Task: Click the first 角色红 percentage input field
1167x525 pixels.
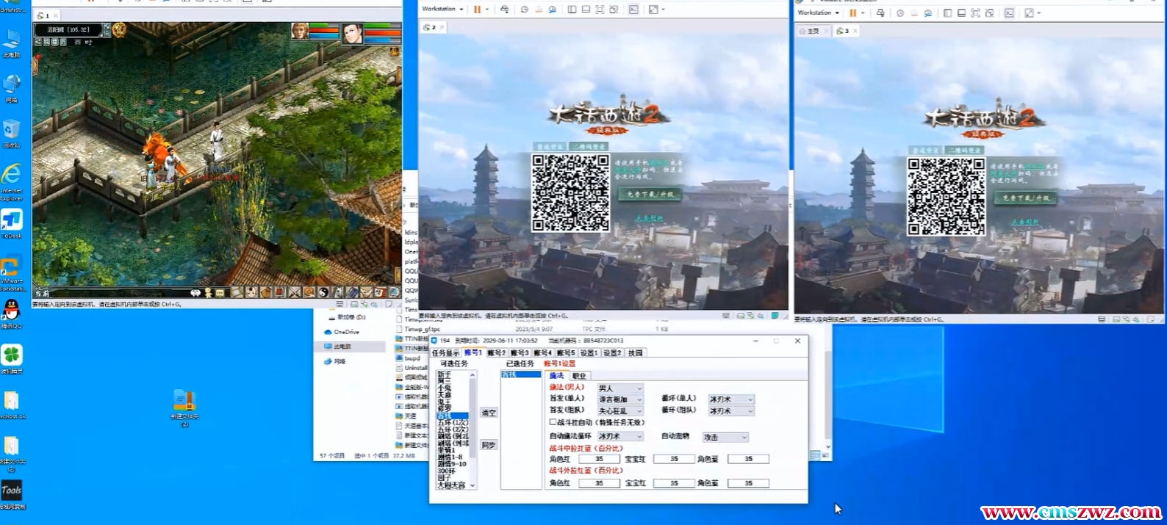Action: click(599, 459)
